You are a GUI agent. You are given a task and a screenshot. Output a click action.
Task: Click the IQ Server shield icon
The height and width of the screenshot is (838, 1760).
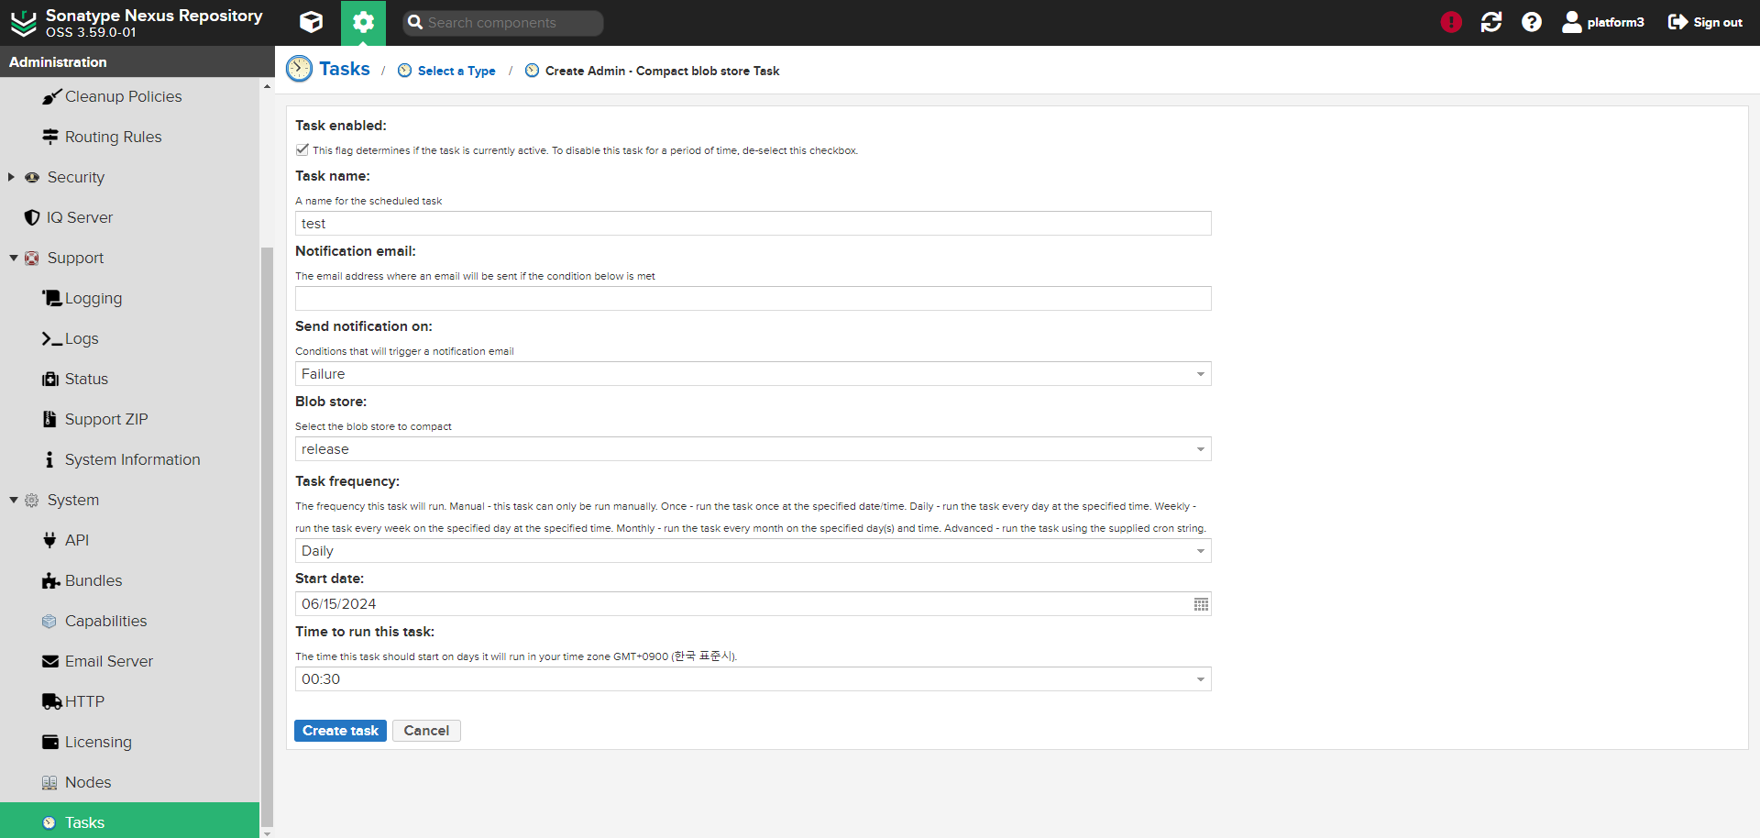click(32, 217)
